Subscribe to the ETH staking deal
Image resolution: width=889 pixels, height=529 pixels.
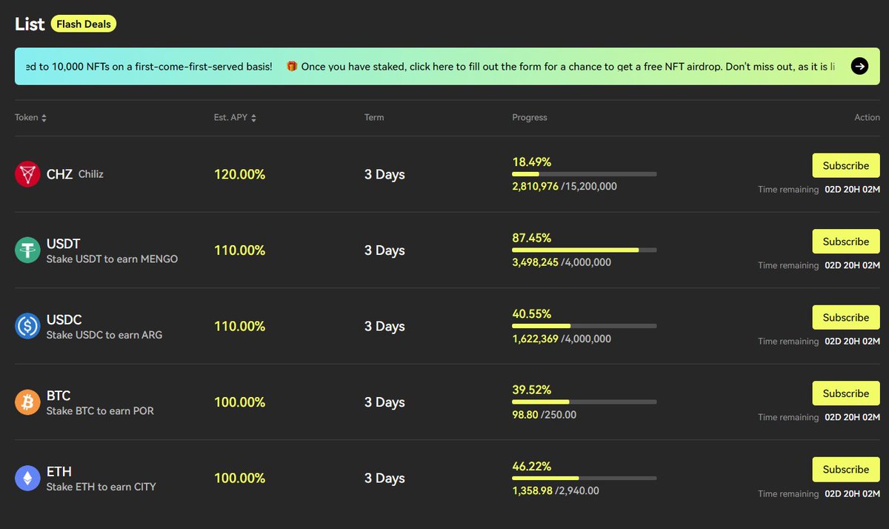coord(846,469)
